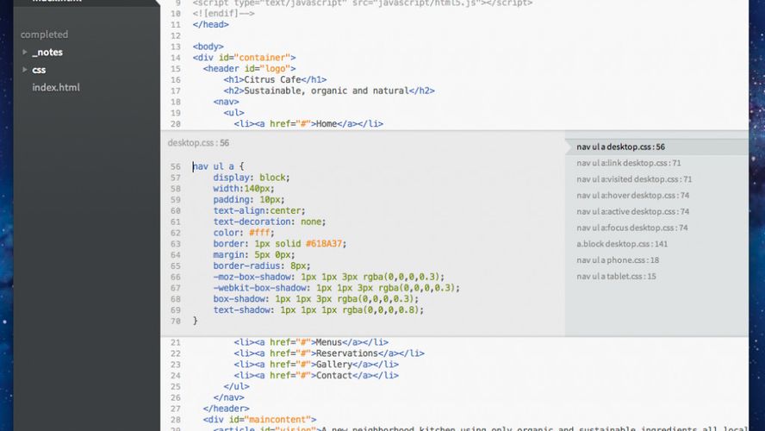This screenshot has height=431, width=765.
Task: Click line number 56 in inline gutter
Action: (176, 166)
